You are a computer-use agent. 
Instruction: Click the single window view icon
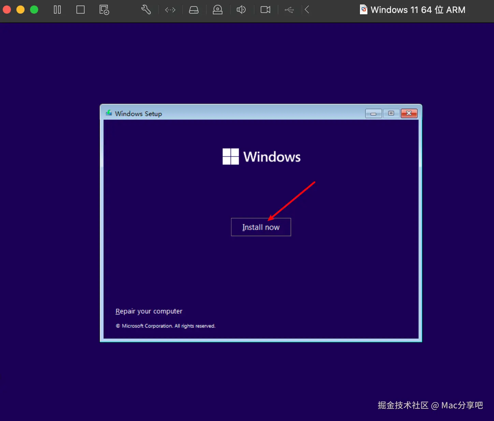click(81, 10)
